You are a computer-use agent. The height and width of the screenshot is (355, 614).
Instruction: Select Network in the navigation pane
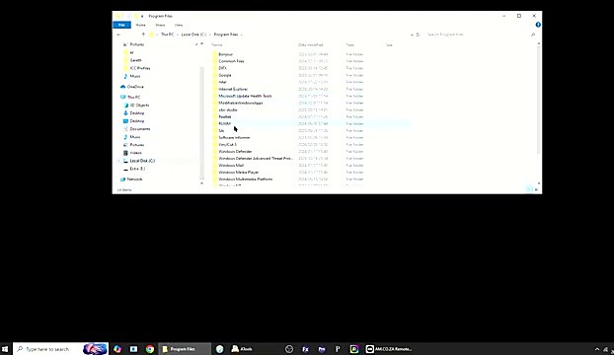(x=134, y=179)
